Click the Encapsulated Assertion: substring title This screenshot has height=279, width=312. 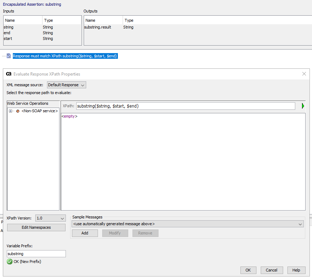coord(32,4)
